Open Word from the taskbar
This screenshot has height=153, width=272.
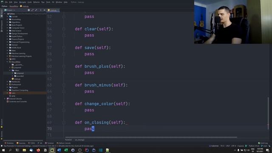point(59,150)
